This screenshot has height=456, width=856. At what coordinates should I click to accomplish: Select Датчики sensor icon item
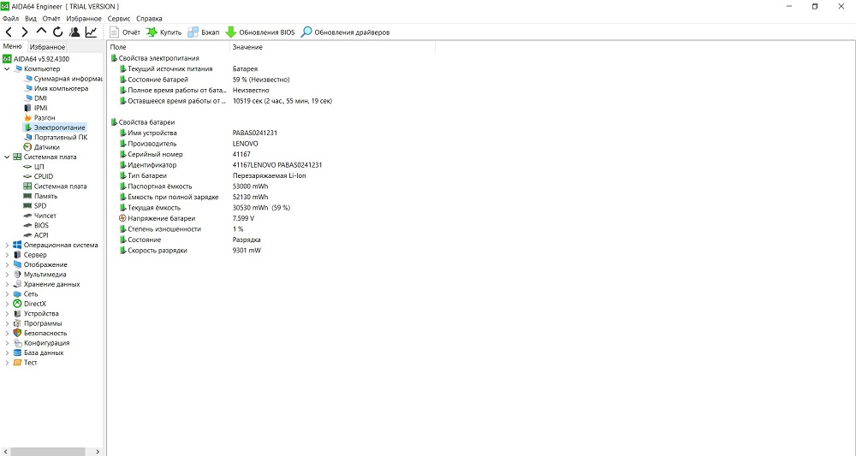tap(28, 147)
